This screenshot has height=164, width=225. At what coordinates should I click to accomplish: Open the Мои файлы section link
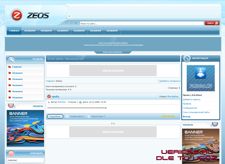pos(173,96)
